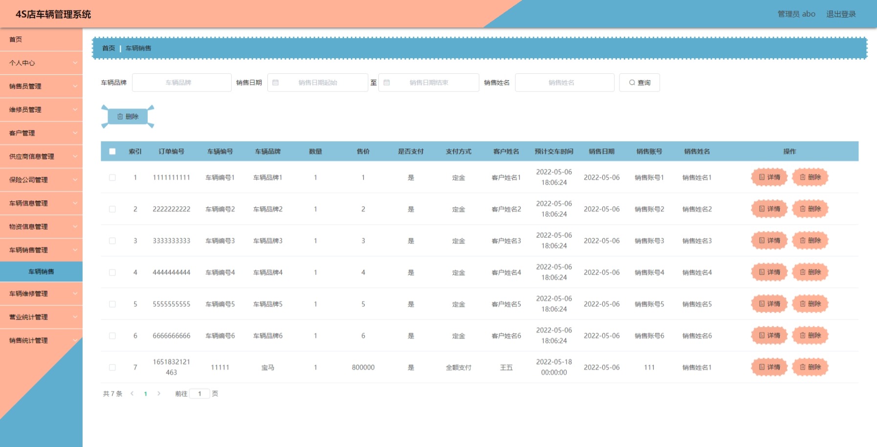
Task: Show details for order 6666666666
Action: 769,336
